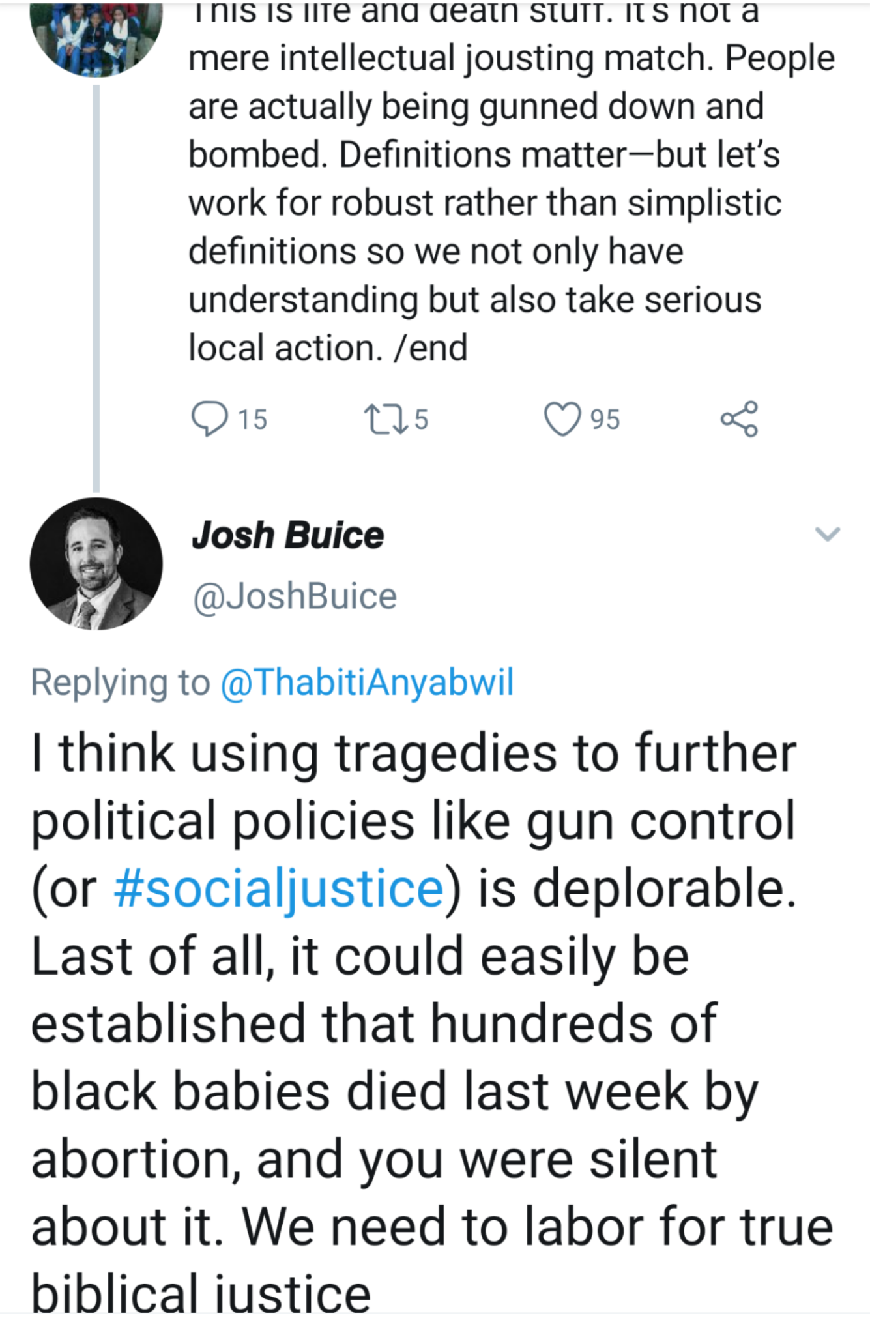Click the reply speech bubble icon

[x=209, y=418]
